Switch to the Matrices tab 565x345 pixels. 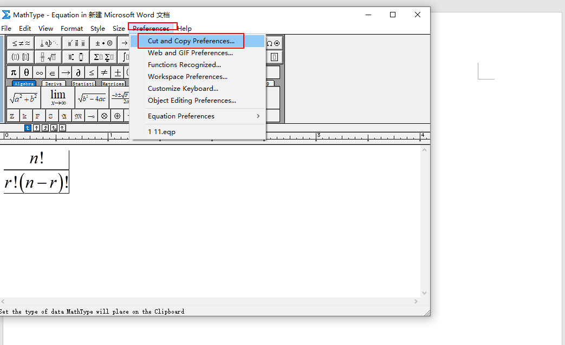113,83
